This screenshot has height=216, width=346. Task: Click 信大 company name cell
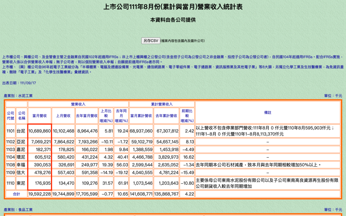tap(21, 172)
